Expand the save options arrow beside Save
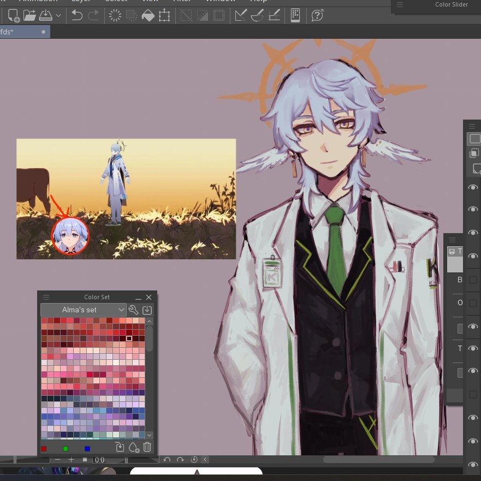Screen dimensions: 481x481 (x=58, y=15)
